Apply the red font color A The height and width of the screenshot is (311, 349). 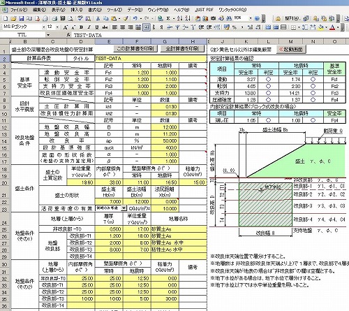point(332,27)
